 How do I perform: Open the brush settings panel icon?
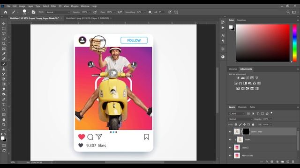pyautogui.click(x=33, y=12)
